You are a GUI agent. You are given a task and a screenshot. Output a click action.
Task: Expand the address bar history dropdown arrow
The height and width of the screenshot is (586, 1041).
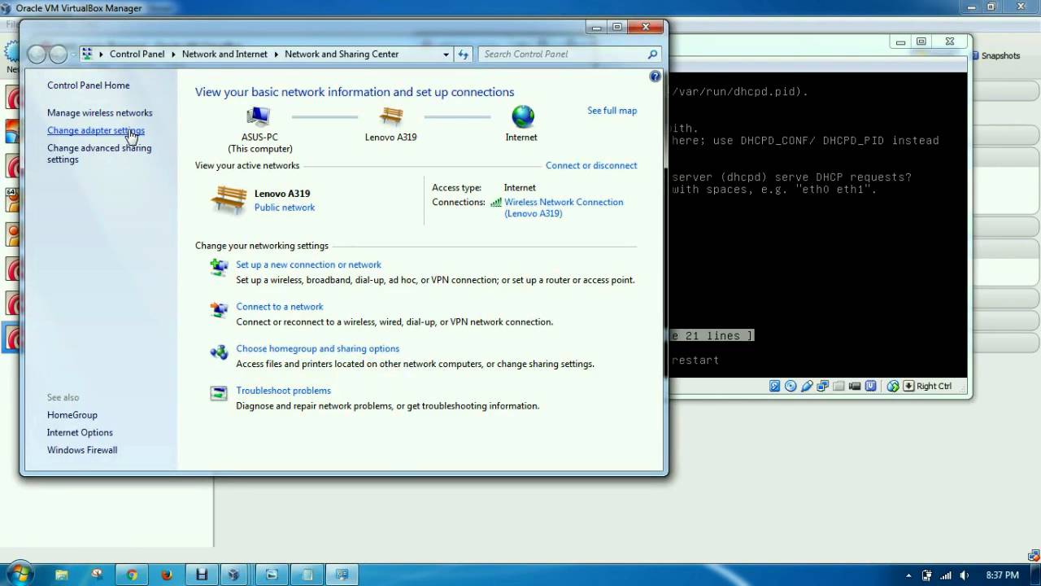(446, 55)
